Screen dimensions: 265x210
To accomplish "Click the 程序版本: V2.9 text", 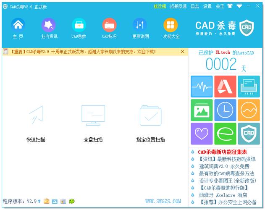I will pyautogui.click(x=20, y=201).
